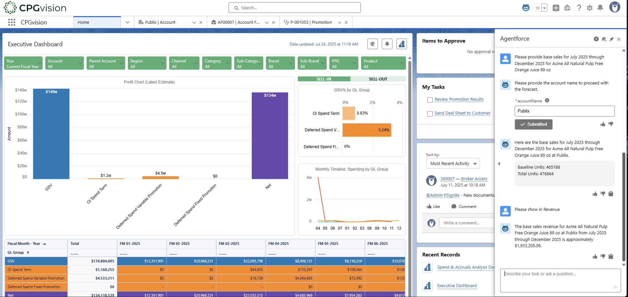Pin the Agentforce panel
This screenshot has width=628, height=297.
611,39
